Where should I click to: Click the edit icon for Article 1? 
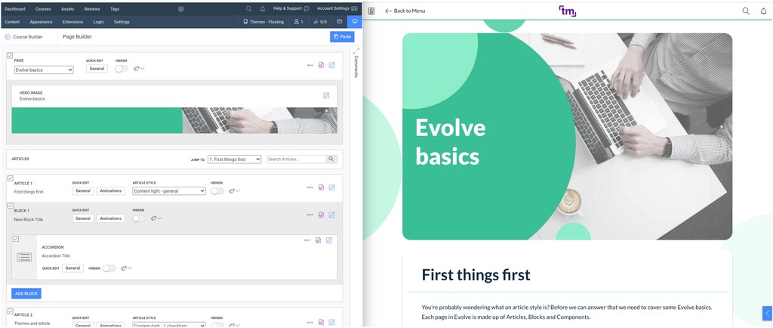pyautogui.click(x=332, y=187)
